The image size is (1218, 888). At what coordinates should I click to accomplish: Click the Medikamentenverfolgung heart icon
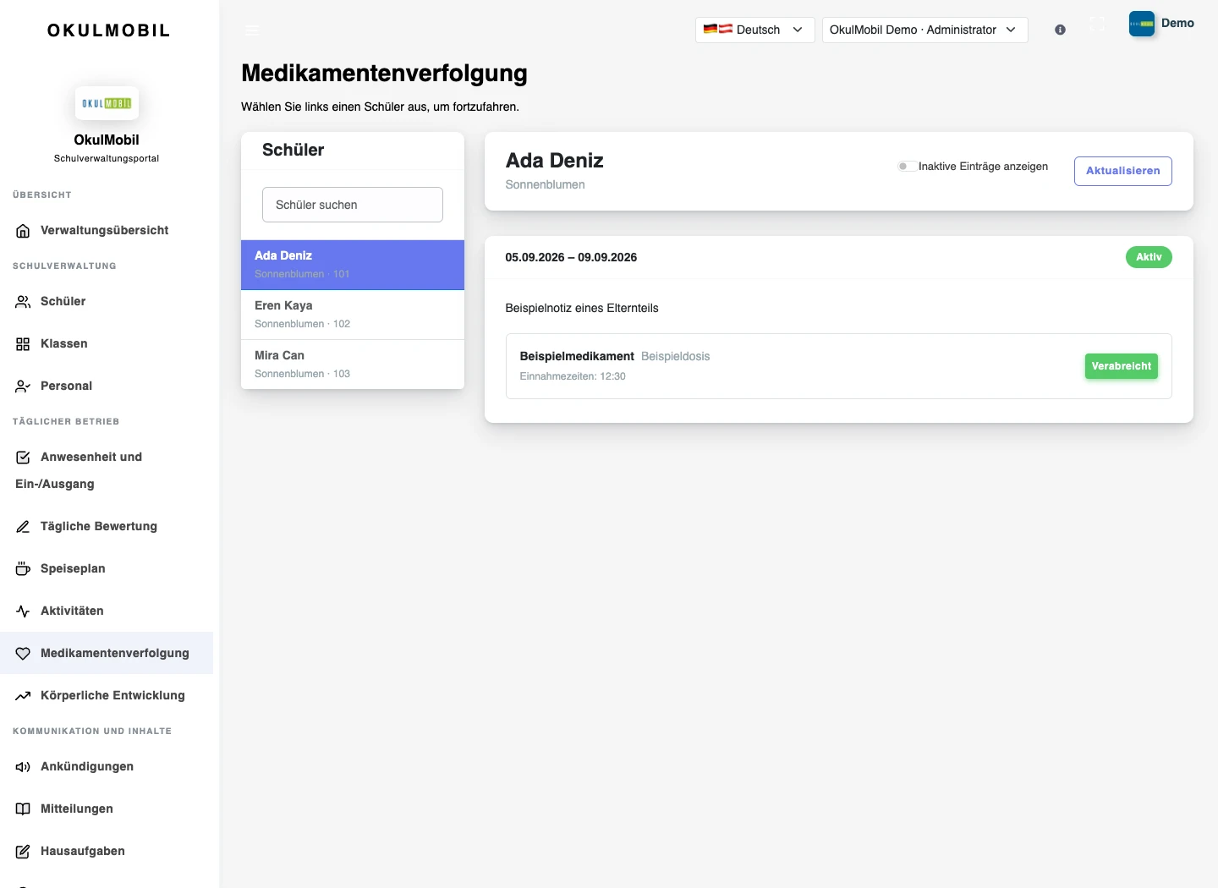click(23, 654)
